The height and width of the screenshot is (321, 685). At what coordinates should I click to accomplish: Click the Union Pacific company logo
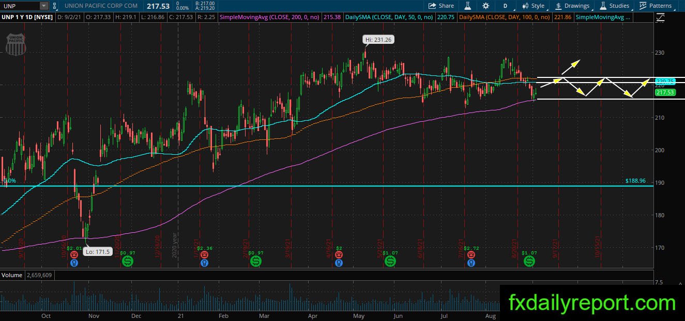[16, 44]
